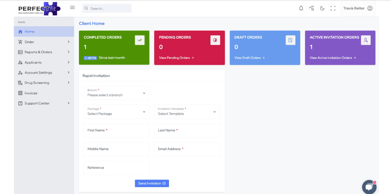Expand Drug Screening chevron
This screenshot has width=391, height=194.
click(x=69, y=83)
